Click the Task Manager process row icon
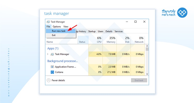The image size is (194, 103). 52,54
